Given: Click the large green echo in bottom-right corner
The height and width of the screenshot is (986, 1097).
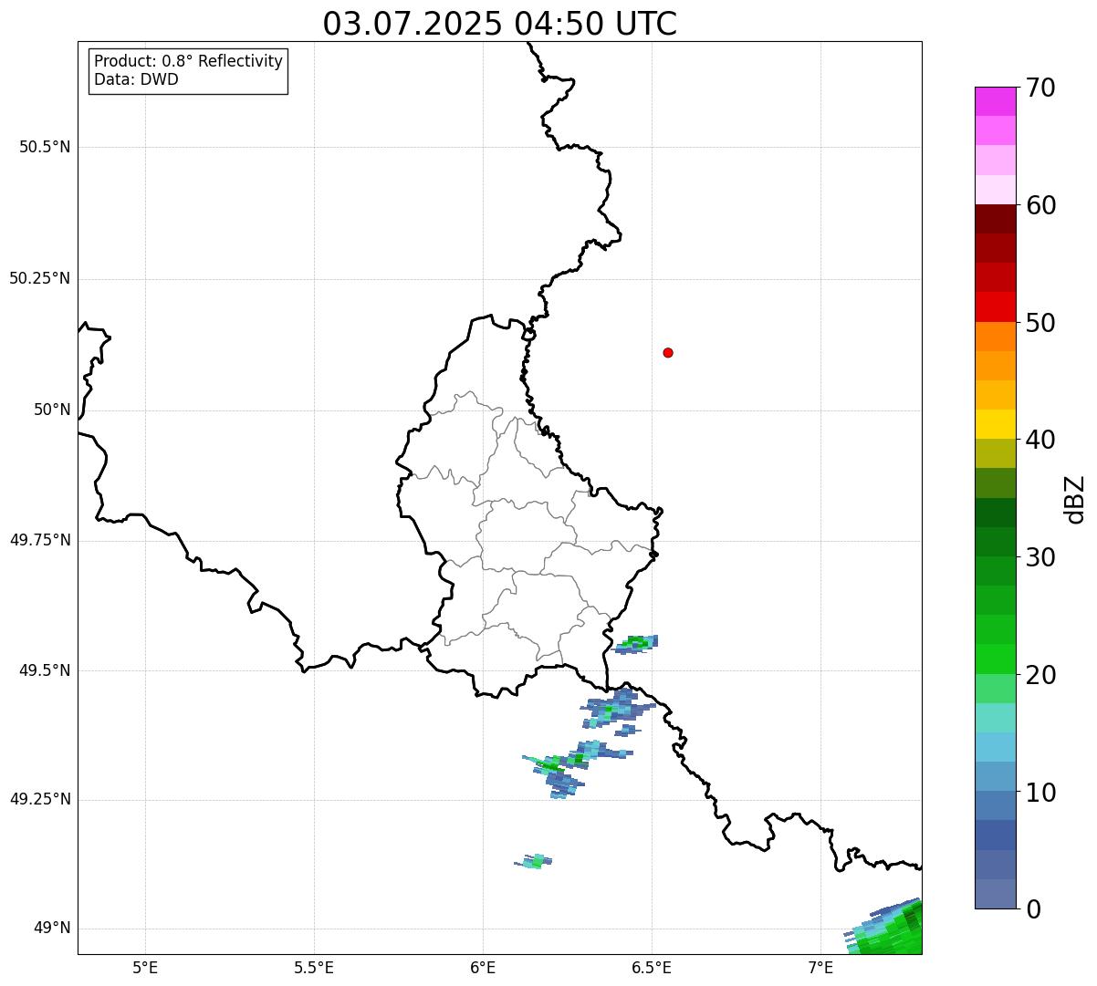Looking at the screenshot, I should 890,930.
